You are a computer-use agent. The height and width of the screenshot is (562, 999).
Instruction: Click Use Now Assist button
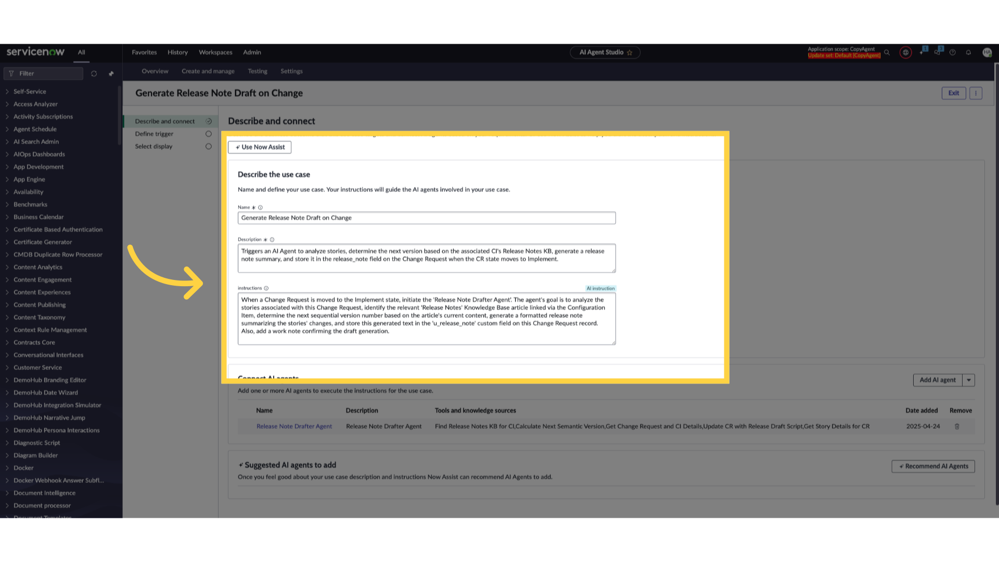pyautogui.click(x=260, y=147)
